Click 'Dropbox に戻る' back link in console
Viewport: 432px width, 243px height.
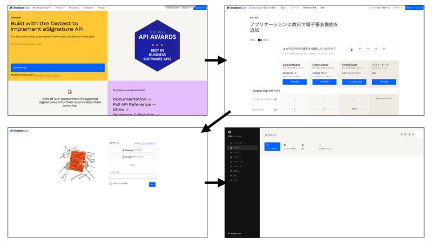pos(235,234)
